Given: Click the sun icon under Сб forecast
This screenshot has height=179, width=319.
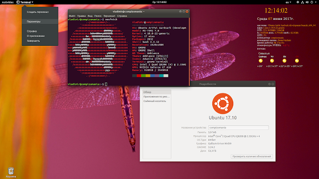Looking at the screenshot, I should point(297,61).
